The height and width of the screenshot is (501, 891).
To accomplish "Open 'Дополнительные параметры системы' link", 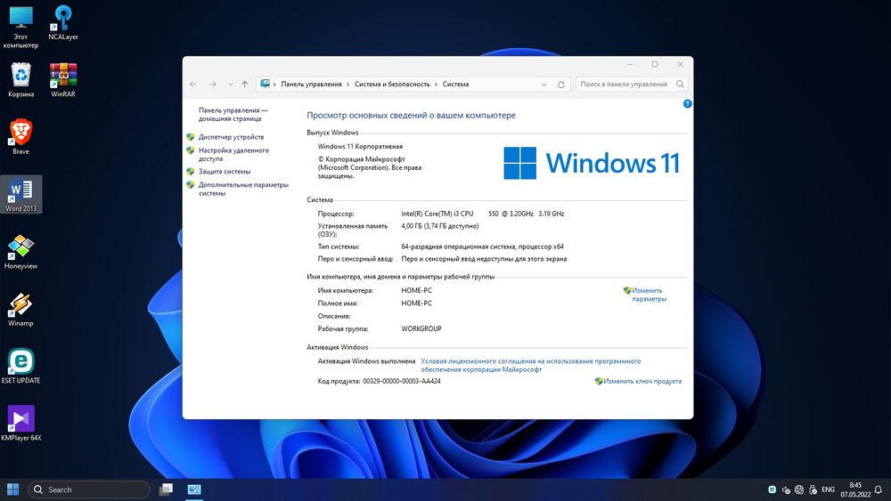I will [243, 189].
